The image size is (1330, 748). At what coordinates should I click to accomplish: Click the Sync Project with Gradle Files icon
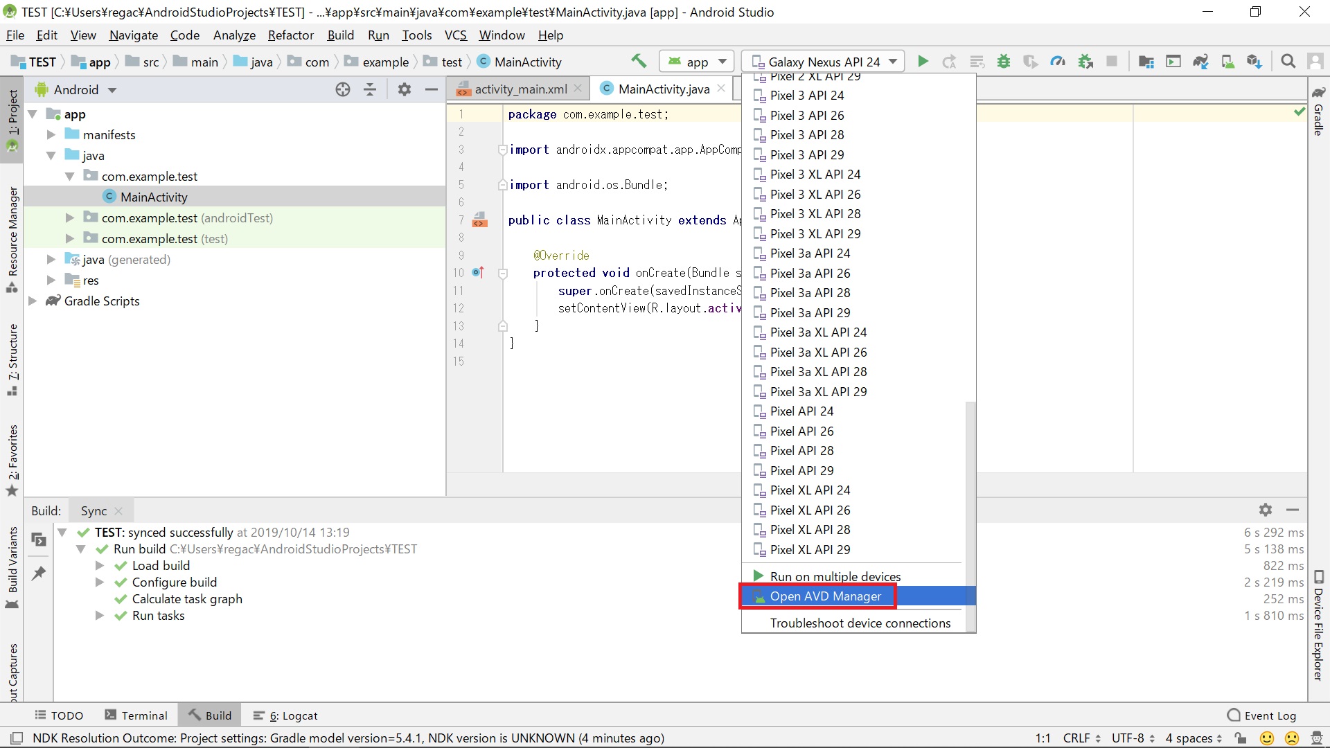pos(1200,62)
